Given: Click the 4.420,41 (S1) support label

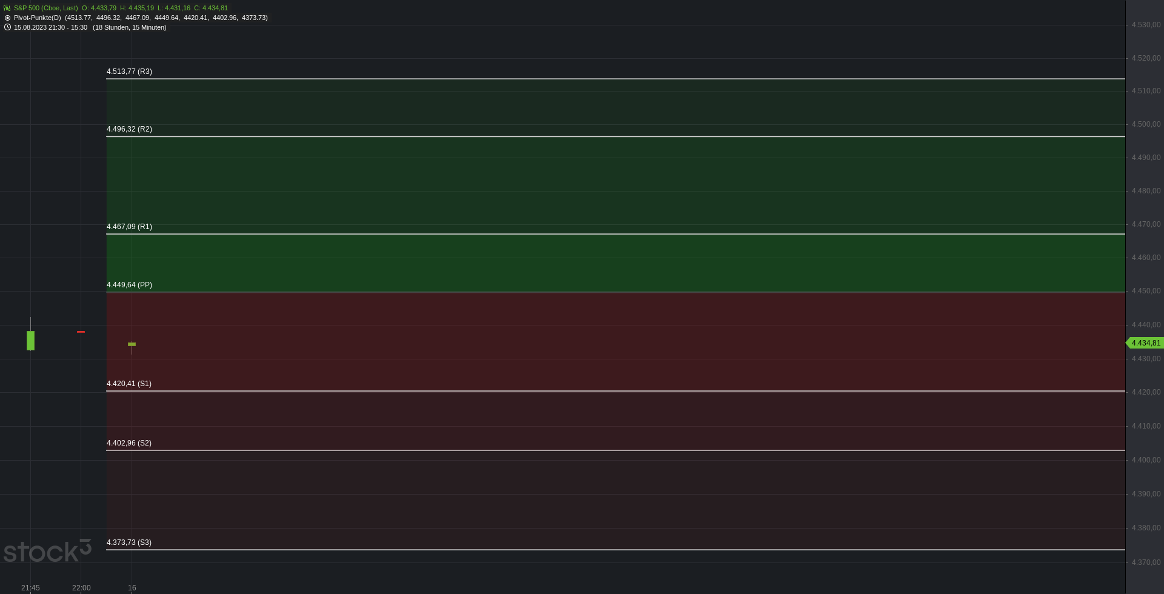Looking at the screenshot, I should (x=129, y=384).
